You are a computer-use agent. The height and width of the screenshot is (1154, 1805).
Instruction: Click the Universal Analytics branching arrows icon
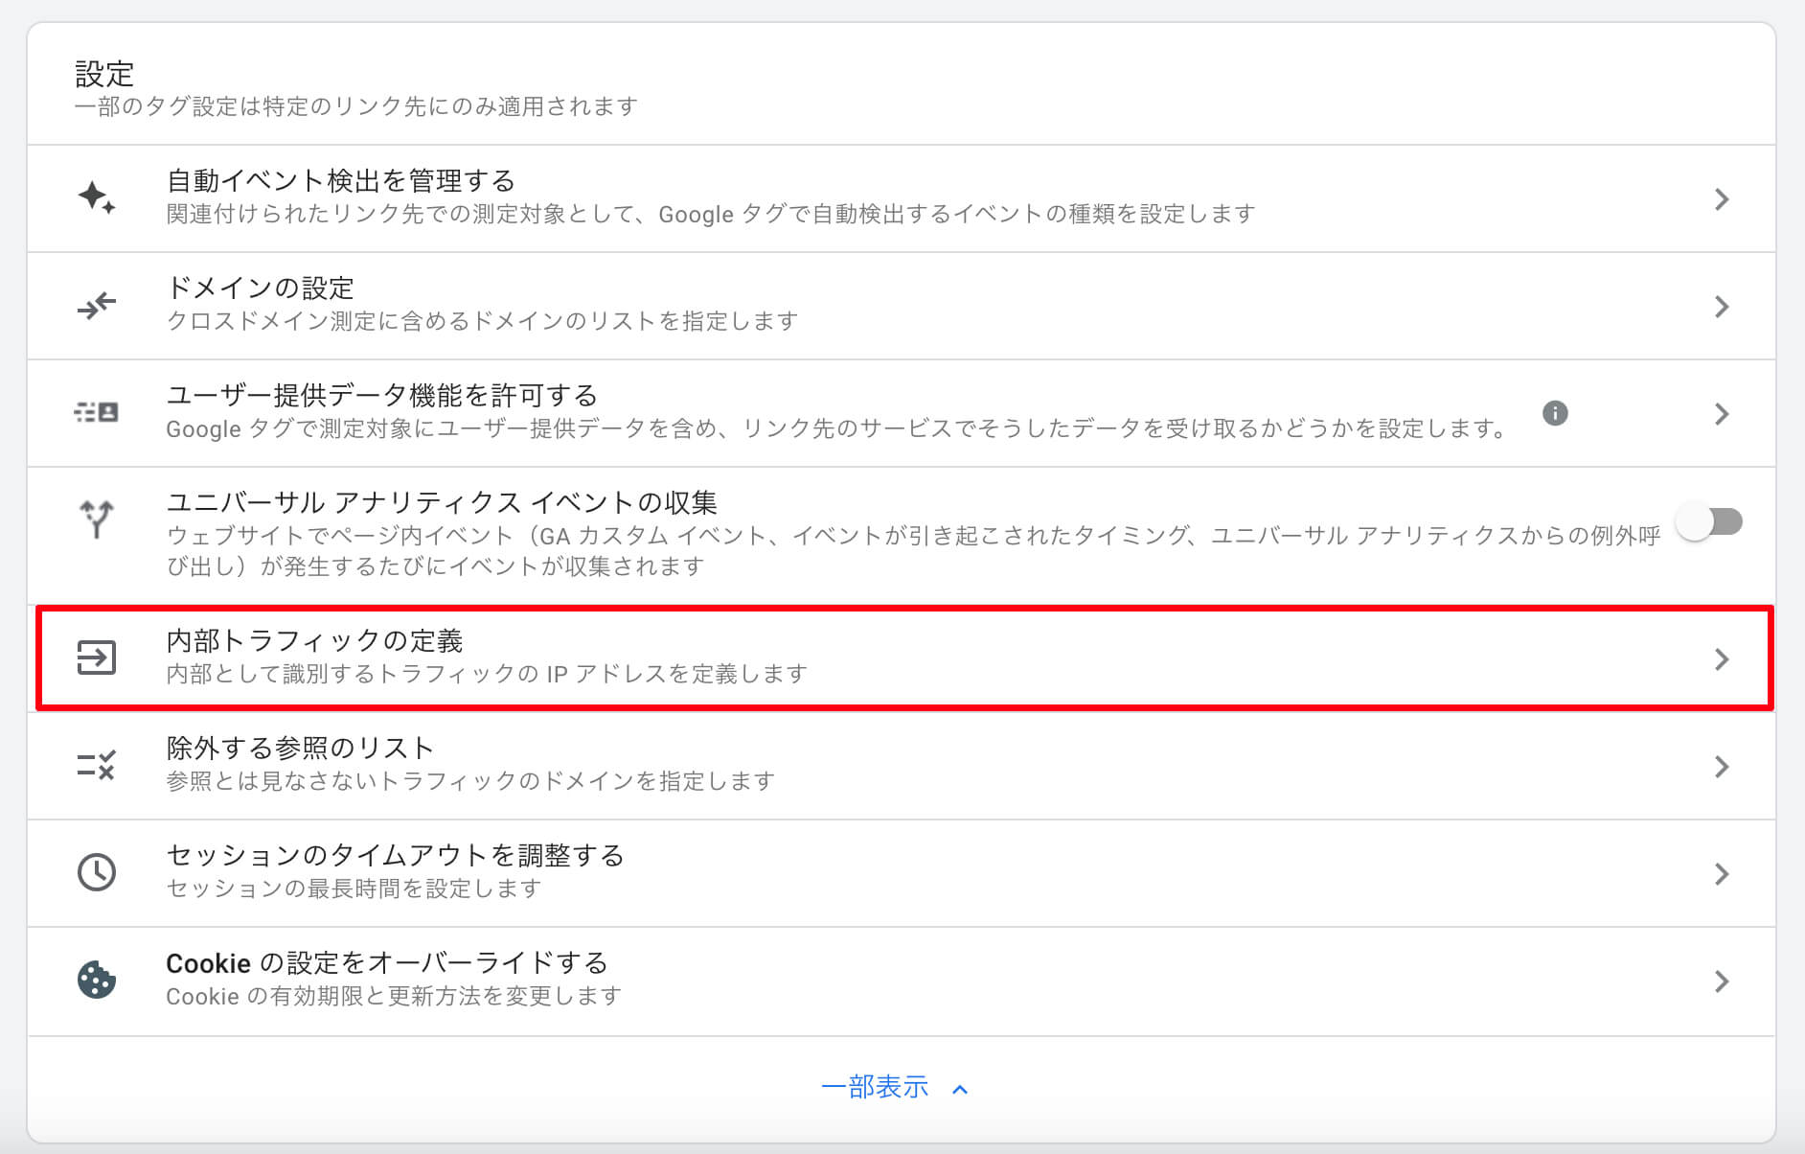tap(97, 519)
